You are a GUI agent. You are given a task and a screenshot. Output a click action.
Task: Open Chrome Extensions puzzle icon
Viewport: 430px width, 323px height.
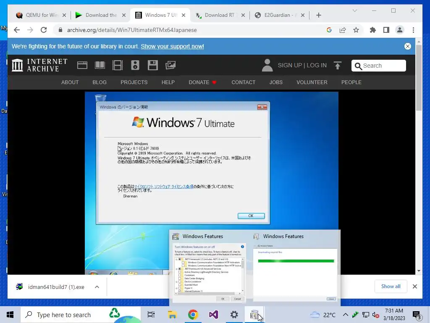coord(373,30)
